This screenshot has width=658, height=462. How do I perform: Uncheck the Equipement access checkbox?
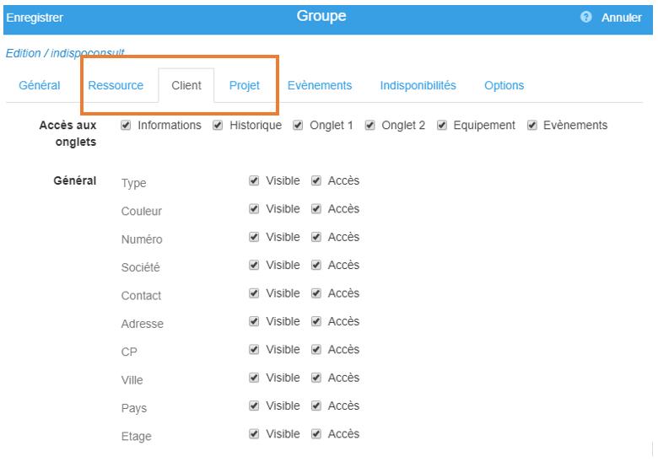click(x=441, y=125)
